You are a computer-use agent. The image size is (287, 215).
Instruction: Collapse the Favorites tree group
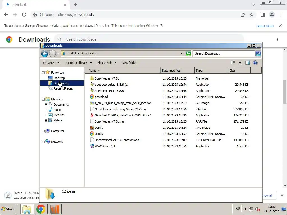tap(43, 73)
